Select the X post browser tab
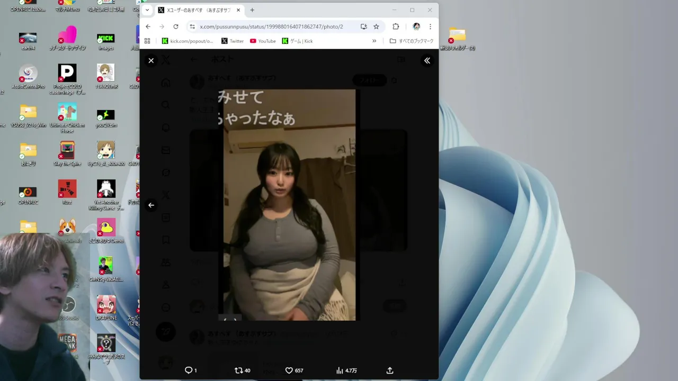Image resolution: width=678 pixels, height=381 pixels. 199,10
